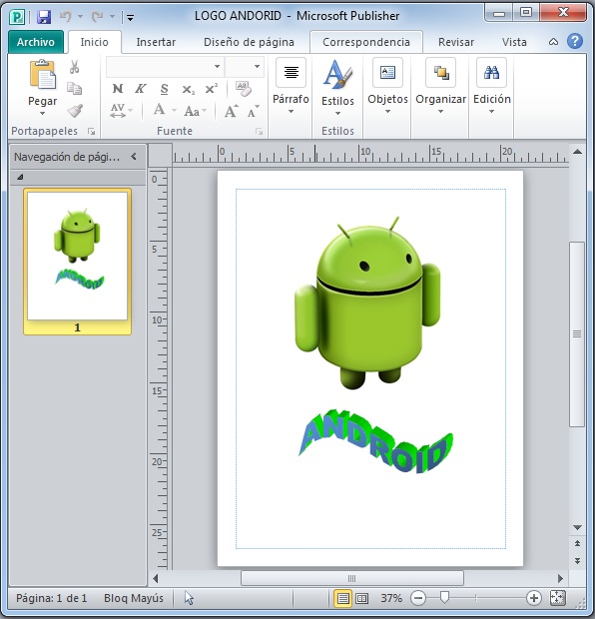The height and width of the screenshot is (619, 595).
Task: Collapse the page section triangle
Action: click(20, 178)
